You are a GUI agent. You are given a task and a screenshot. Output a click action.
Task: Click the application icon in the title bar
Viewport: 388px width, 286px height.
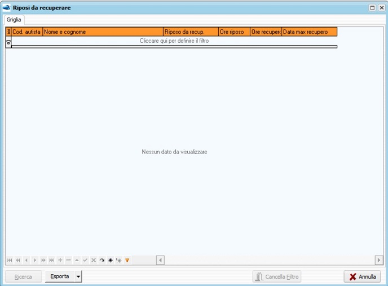6,8
